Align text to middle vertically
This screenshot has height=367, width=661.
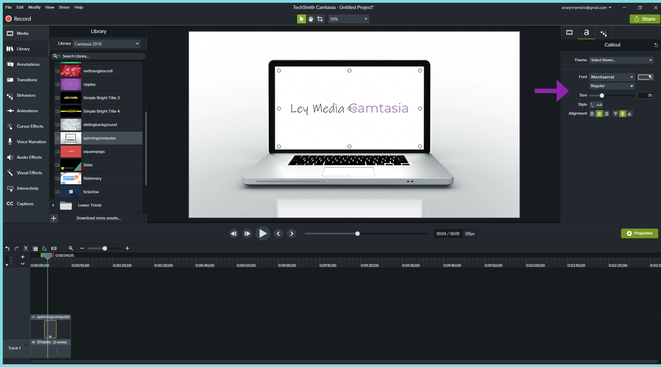[622, 114]
